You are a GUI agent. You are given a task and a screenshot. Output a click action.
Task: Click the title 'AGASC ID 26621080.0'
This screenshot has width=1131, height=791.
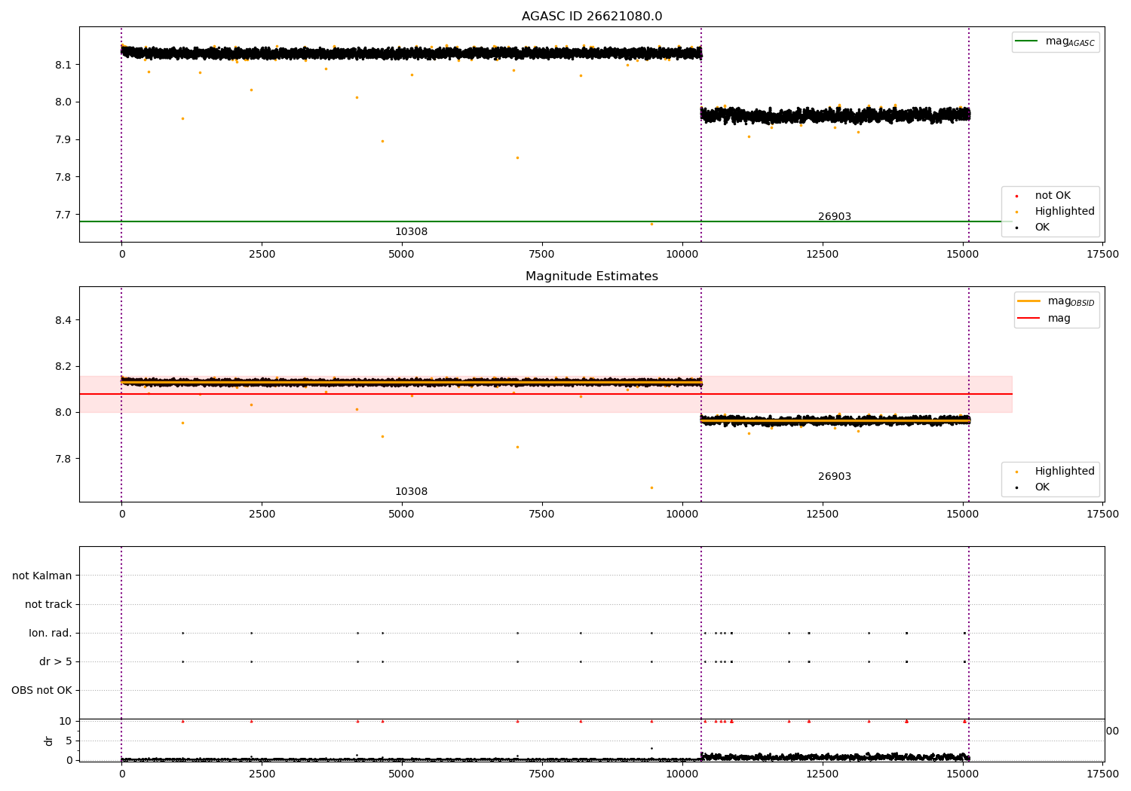[592, 17]
